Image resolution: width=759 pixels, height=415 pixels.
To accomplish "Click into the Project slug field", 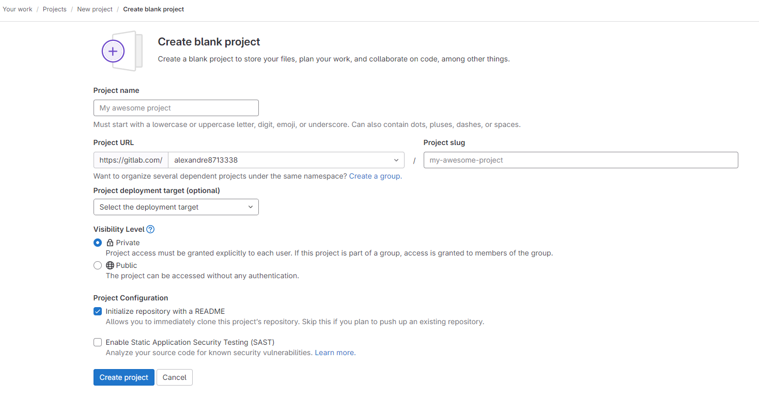I will pos(580,160).
